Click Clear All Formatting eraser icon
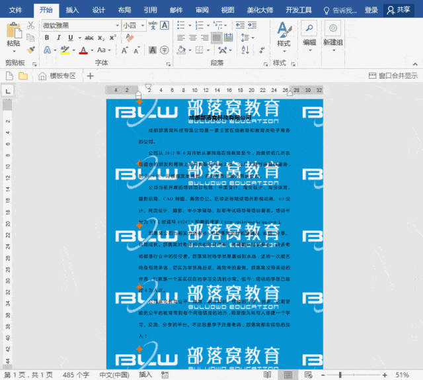 130,38
